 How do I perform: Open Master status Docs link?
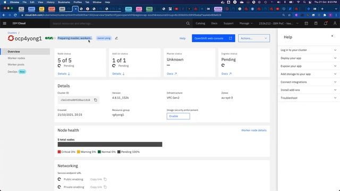[172, 74]
